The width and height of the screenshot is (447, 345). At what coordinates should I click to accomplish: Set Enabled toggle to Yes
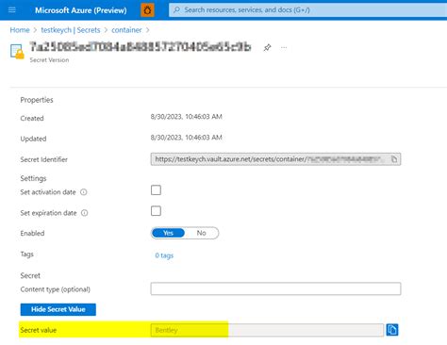tap(168, 233)
